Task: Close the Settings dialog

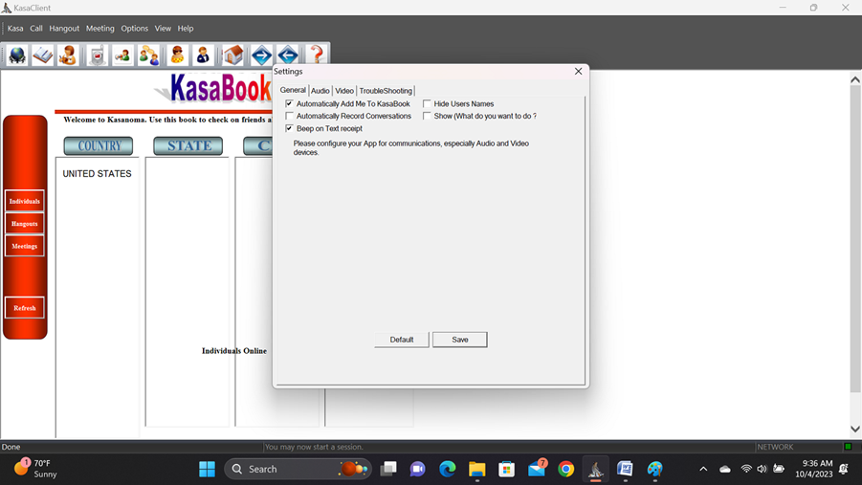Action: click(x=578, y=72)
